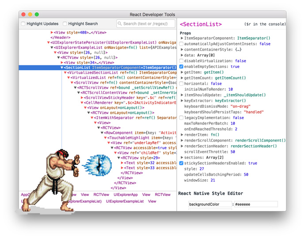Click the backgroundColor style name field

pos(210,204)
